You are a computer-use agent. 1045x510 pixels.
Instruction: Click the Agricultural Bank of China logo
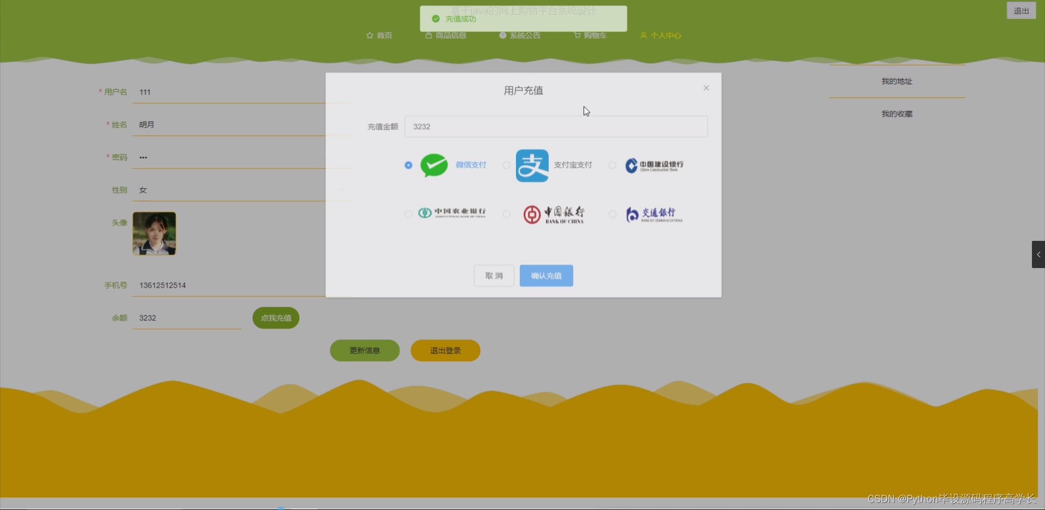pyautogui.click(x=452, y=213)
